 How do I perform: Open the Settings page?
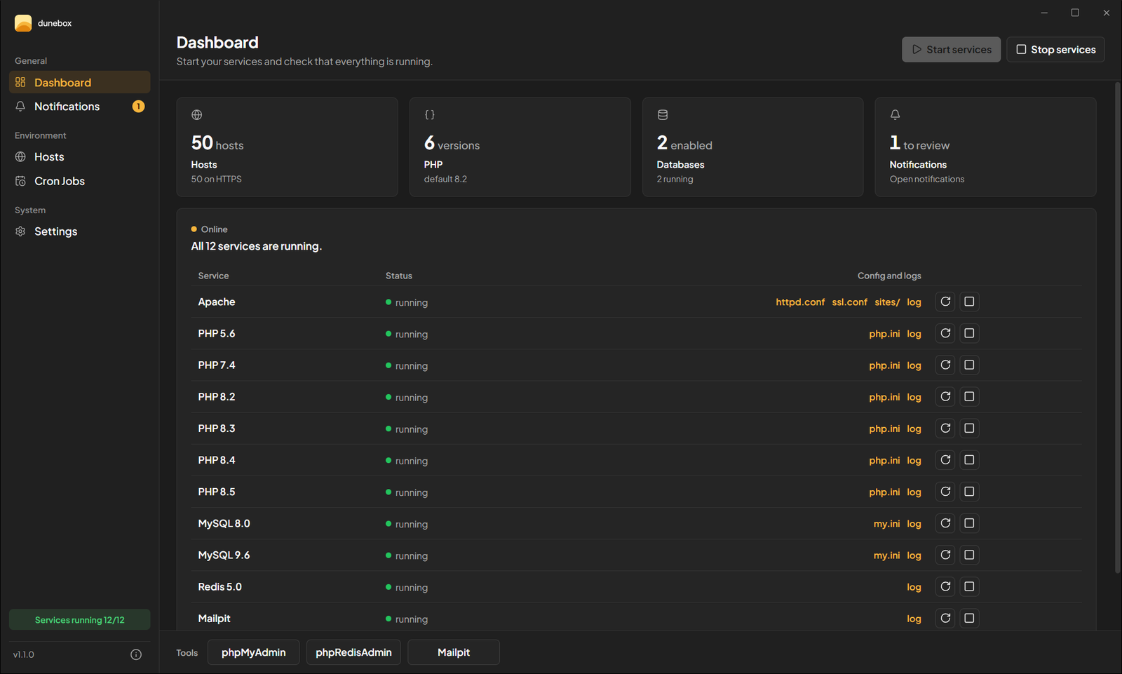(x=80, y=231)
